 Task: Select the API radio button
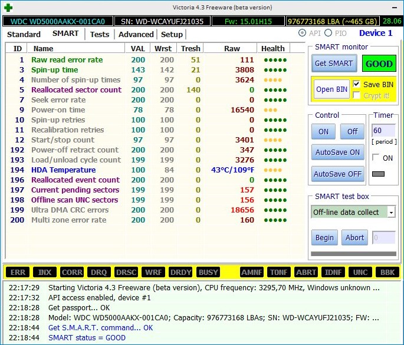point(303,34)
